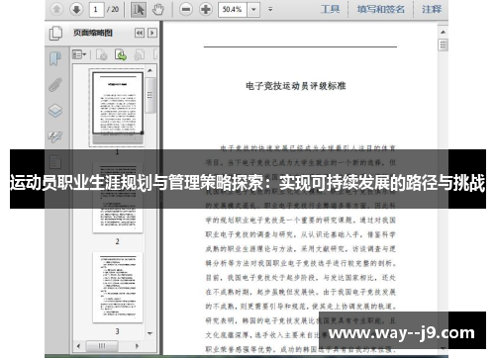Expand the toolbar overflow arrow
Viewport: 495px width, 358px height.
point(270,9)
